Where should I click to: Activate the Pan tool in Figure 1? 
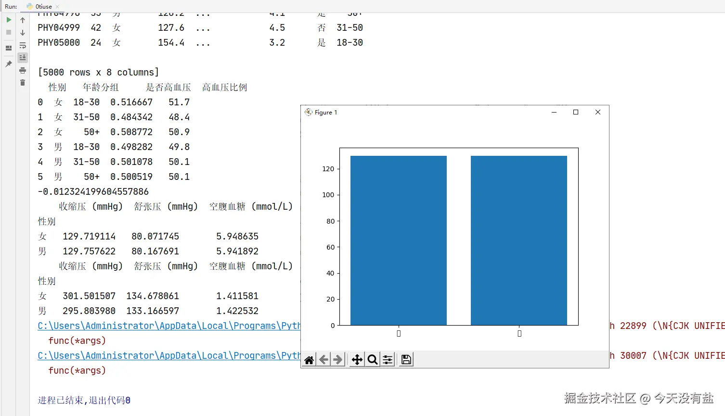357,360
